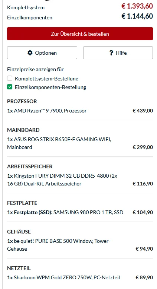Select AMD Ryzen 9 7900 processor entry
Image resolution: width=157 pixels, height=289 pixels.
(x=47, y=111)
